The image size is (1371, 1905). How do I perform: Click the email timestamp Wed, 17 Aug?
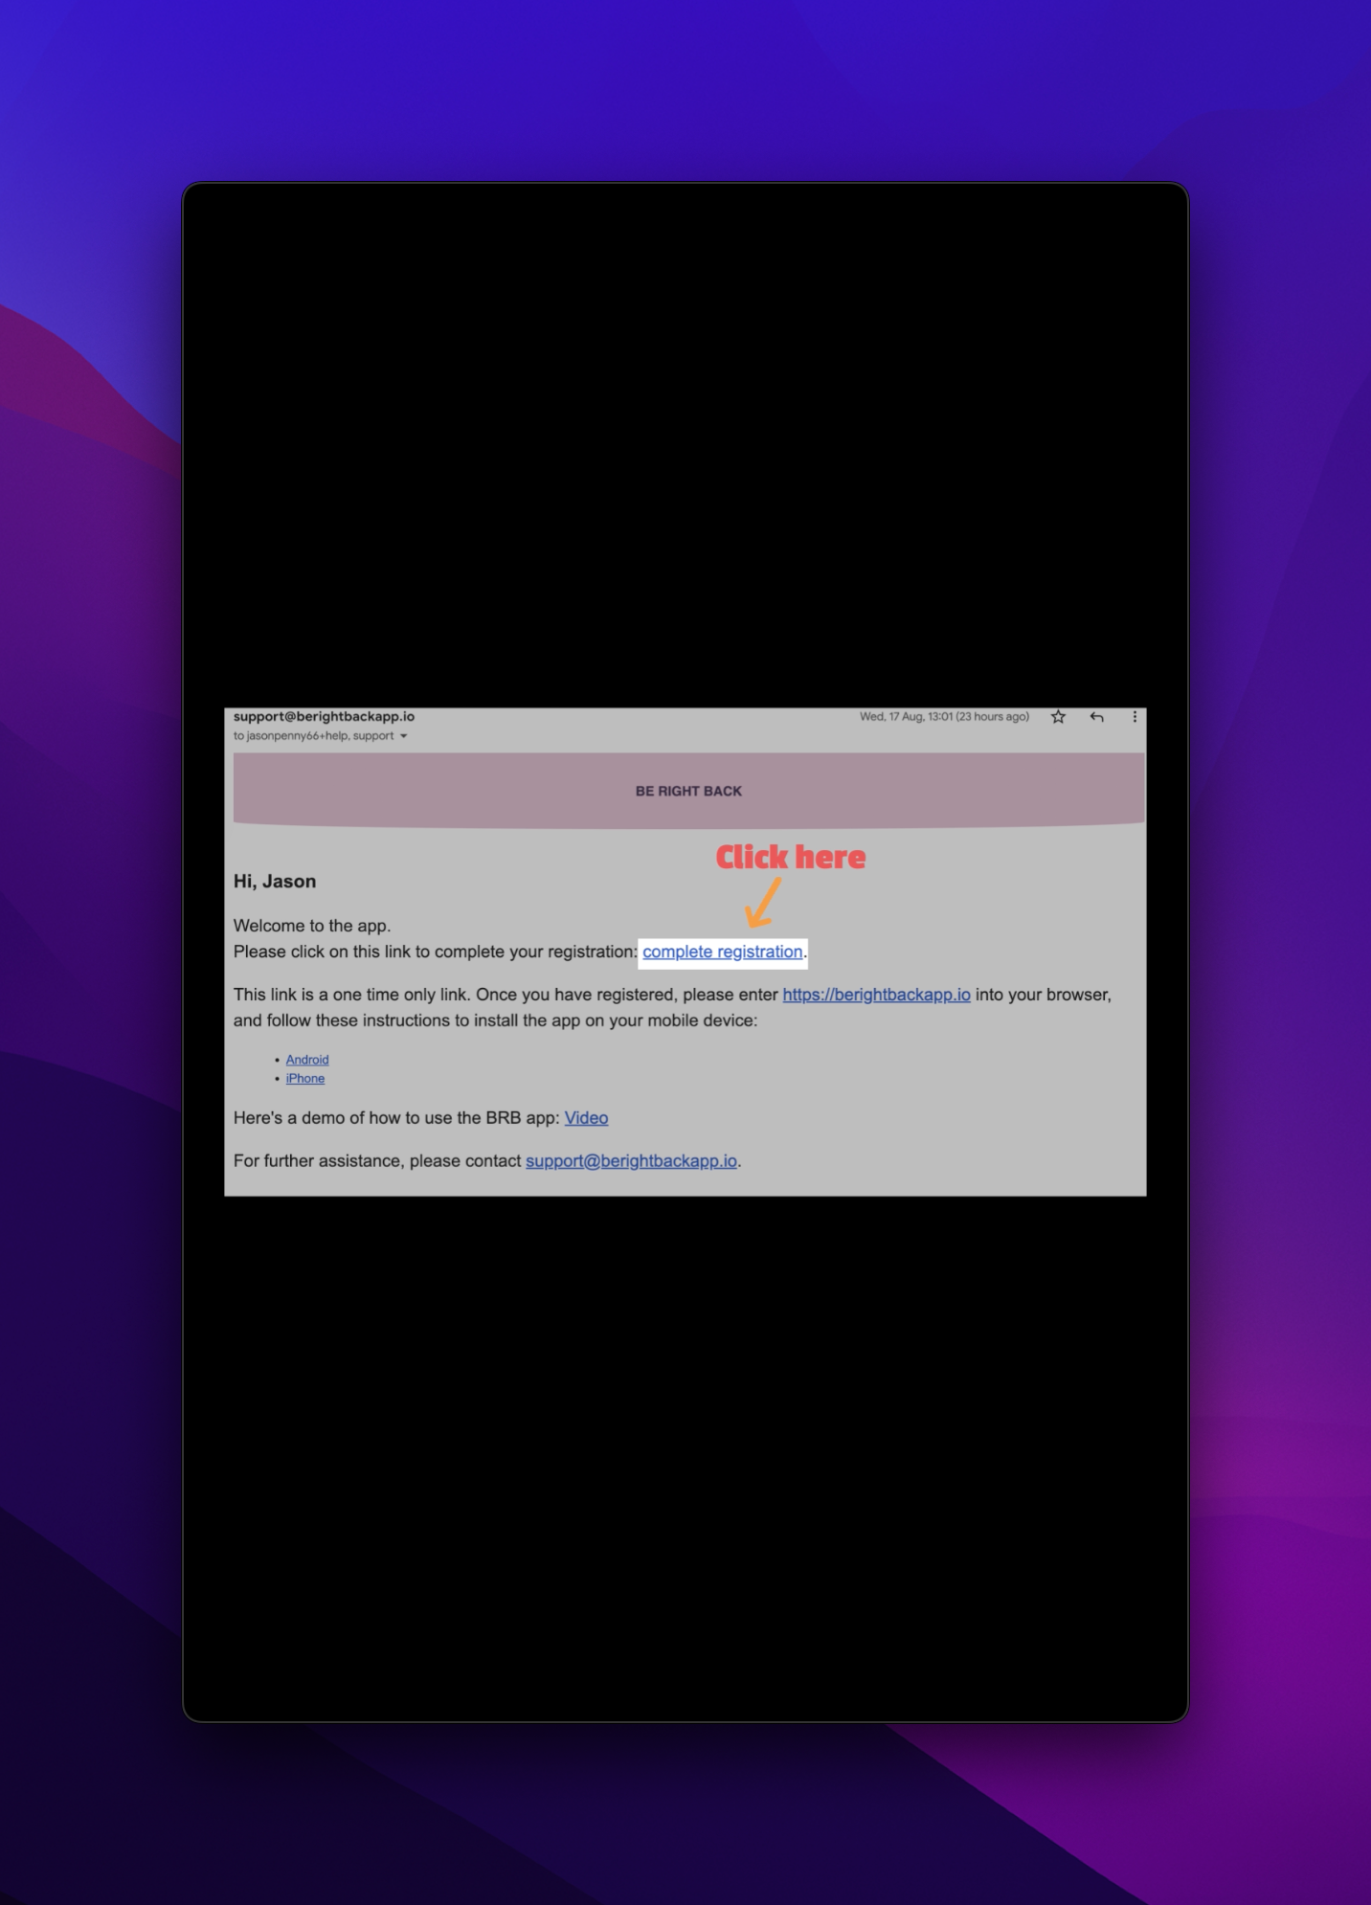943,717
